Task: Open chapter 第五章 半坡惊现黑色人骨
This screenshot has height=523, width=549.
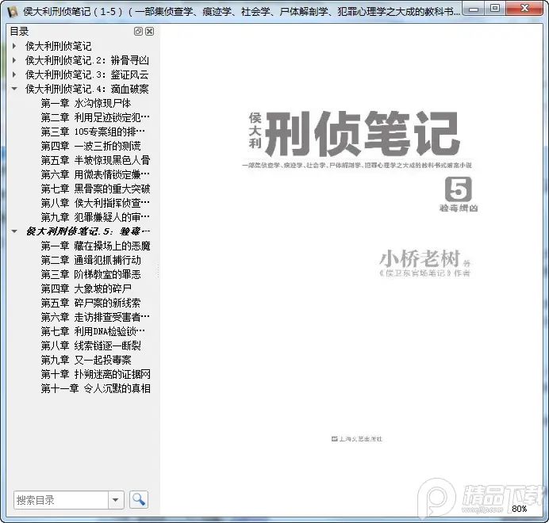Action: 95,160
